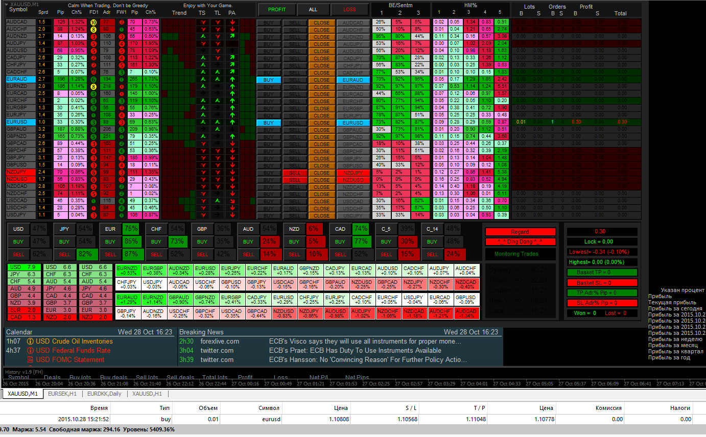Click the red NZDUSD button right of CLOSE column
This screenshot has width=706, height=437.
click(x=353, y=180)
